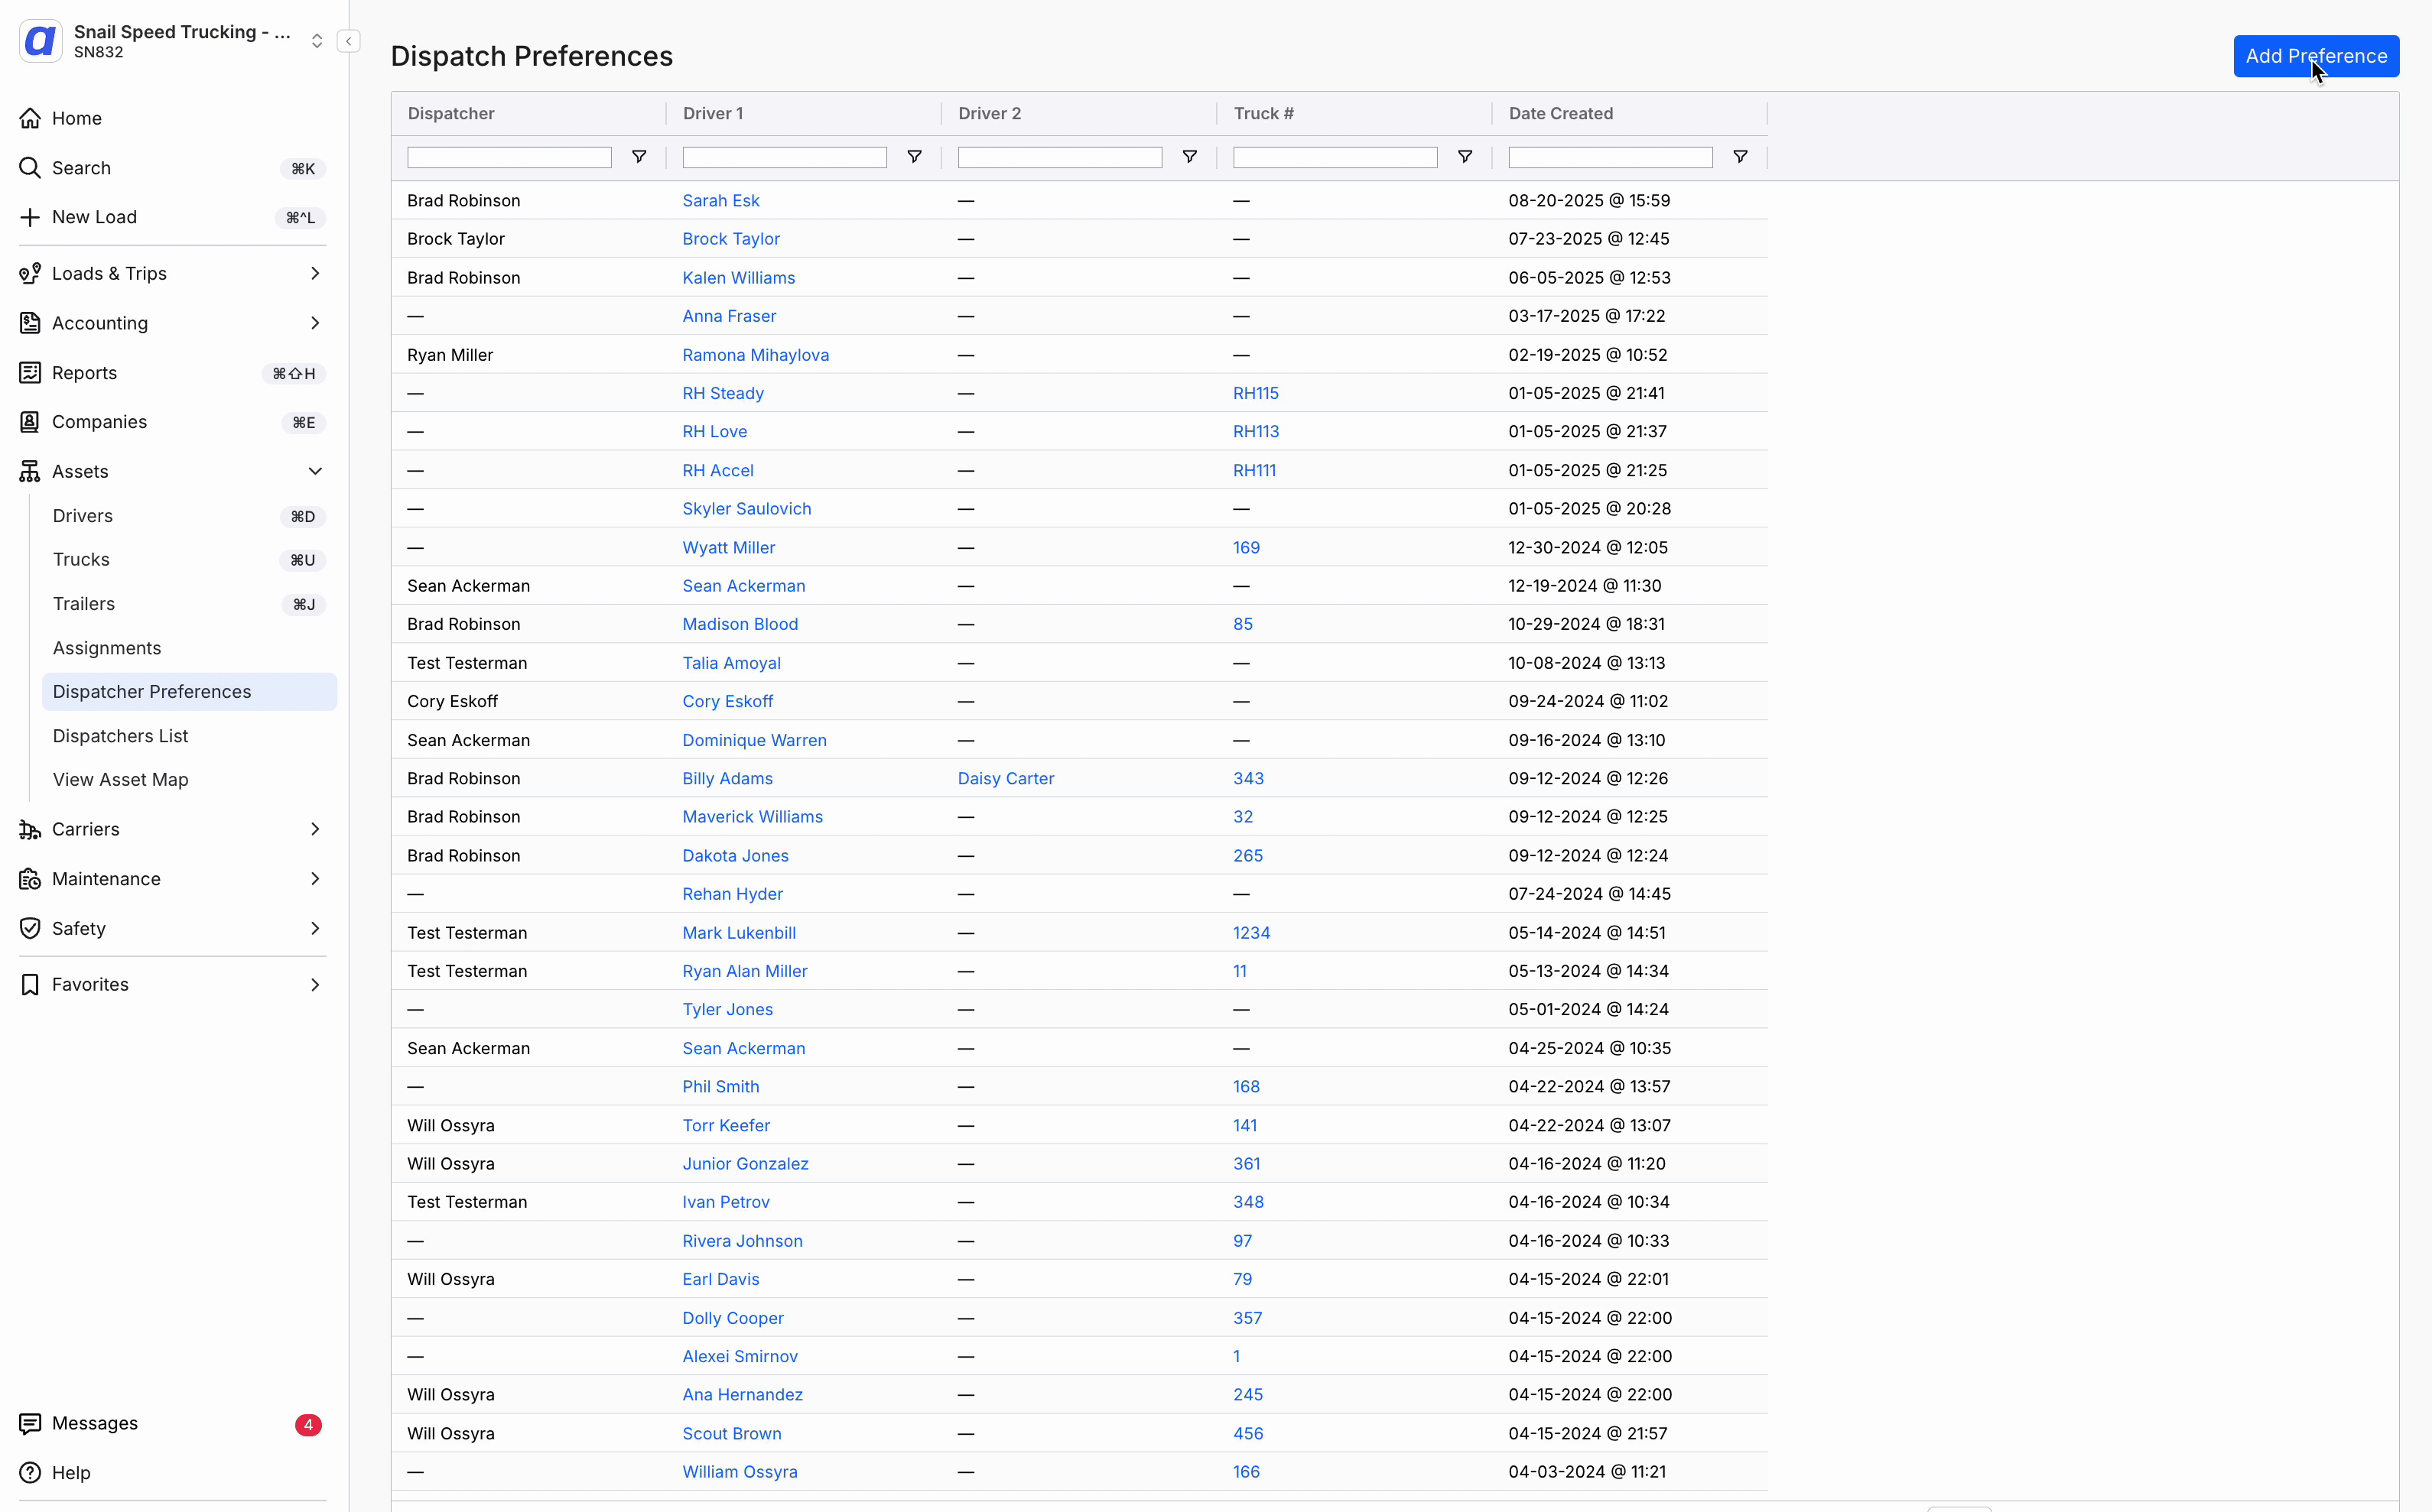
Task: Focus the Truck # filter input
Action: coord(1335,157)
